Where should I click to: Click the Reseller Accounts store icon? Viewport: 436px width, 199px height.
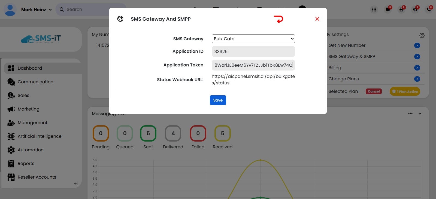[11, 177]
